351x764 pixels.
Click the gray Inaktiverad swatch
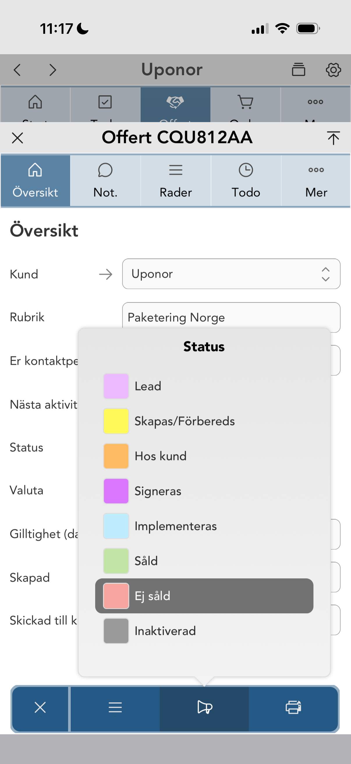coord(116,631)
